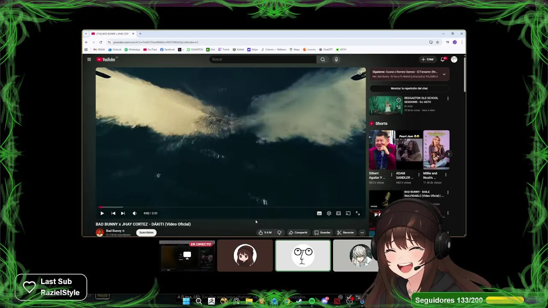The height and width of the screenshot is (308, 548).
Task: Open the YouTube account avatar menu
Action: coord(454,59)
